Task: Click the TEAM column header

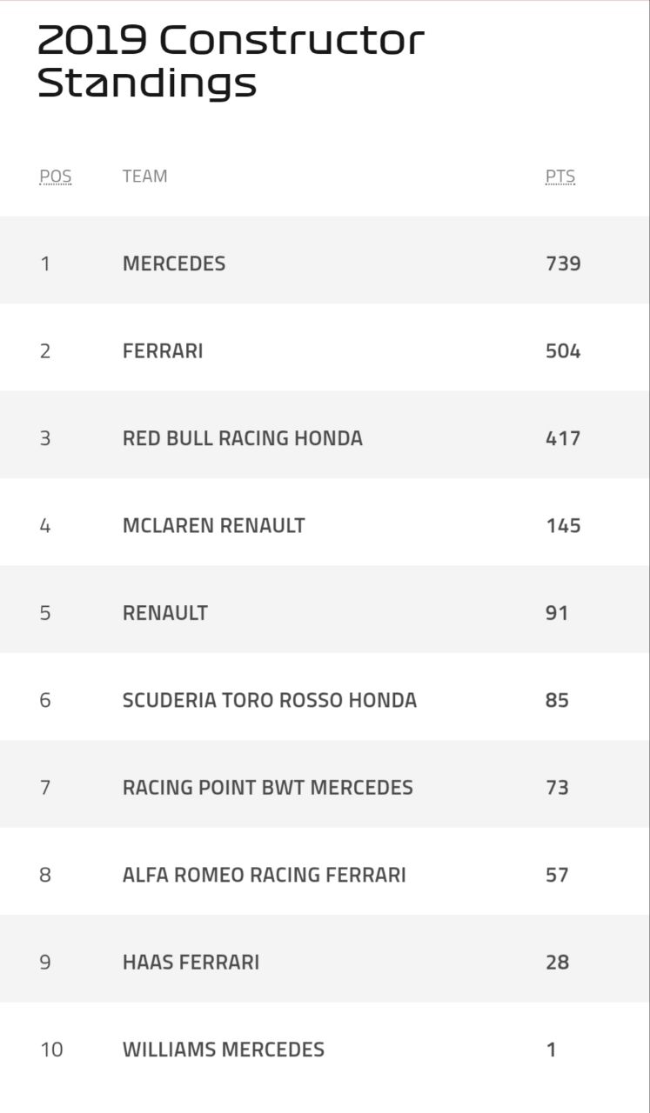Action: 144,177
